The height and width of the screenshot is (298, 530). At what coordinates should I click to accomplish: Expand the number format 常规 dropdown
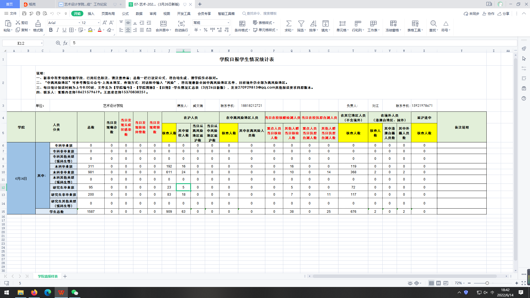228,23
